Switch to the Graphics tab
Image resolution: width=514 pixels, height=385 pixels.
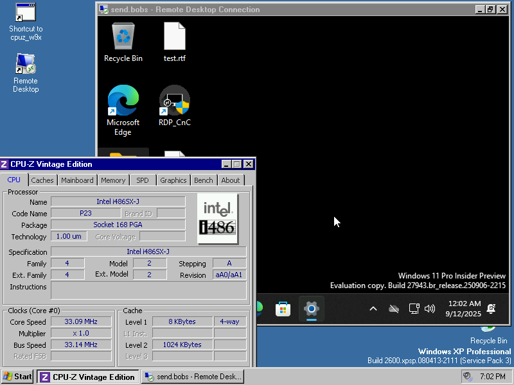pyautogui.click(x=173, y=180)
